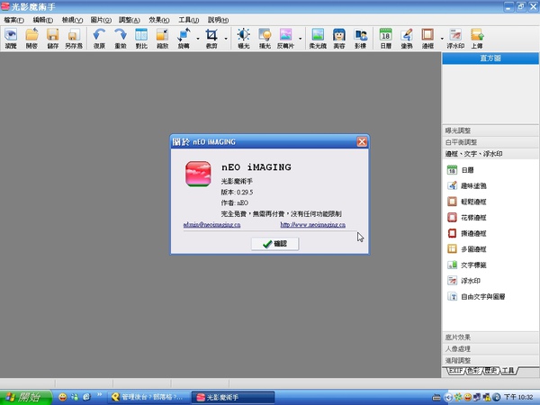This screenshot has width=540, height=405.
Task: Click the Windows 開始 Start button
Action: pyautogui.click(x=26, y=397)
